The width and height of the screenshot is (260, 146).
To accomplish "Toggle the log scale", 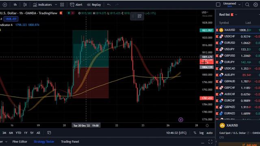I will point(201,133).
